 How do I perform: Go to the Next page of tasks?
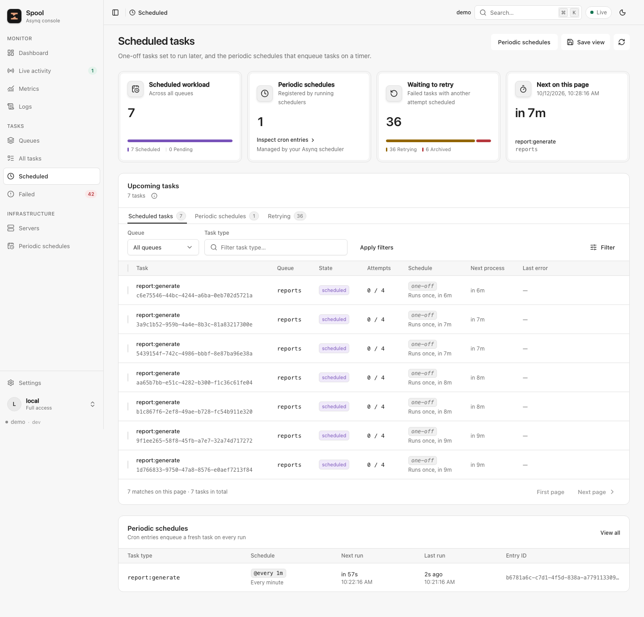tap(596, 492)
